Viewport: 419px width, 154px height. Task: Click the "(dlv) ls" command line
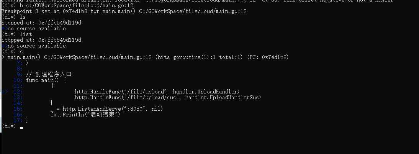coord(14,17)
